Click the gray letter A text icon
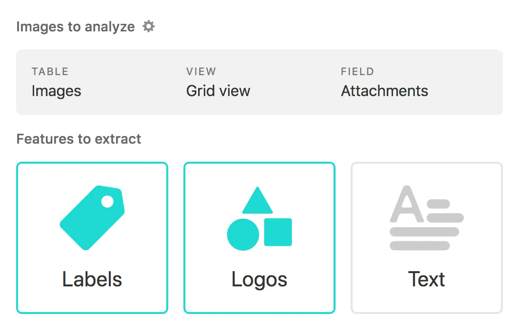Image resolution: width=518 pixels, height=333 pixels. [x=406, y=206]
